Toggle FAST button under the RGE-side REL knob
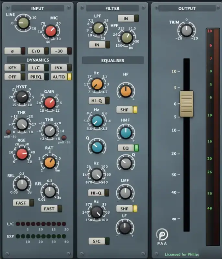The height and width of the screenshot is (259, 222). tap(23, 203)
